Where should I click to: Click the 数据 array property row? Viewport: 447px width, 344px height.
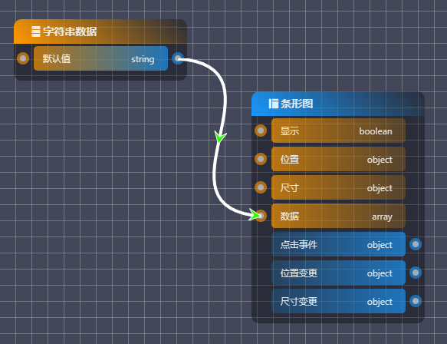(338, 216)
